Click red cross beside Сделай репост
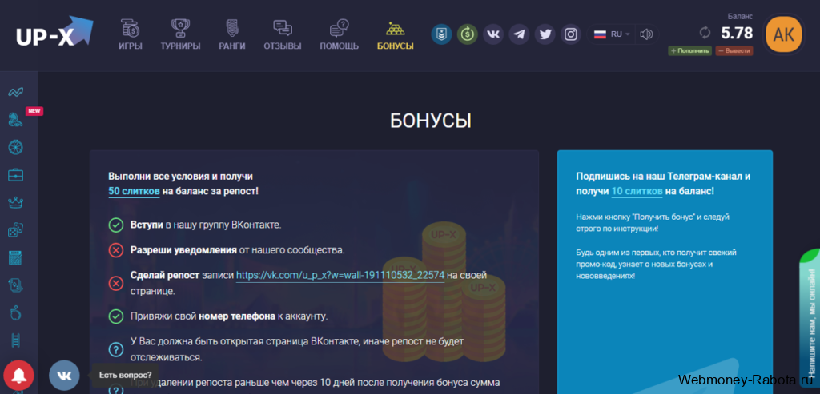The width and height of the screenshot is (820, 394). 115,284
